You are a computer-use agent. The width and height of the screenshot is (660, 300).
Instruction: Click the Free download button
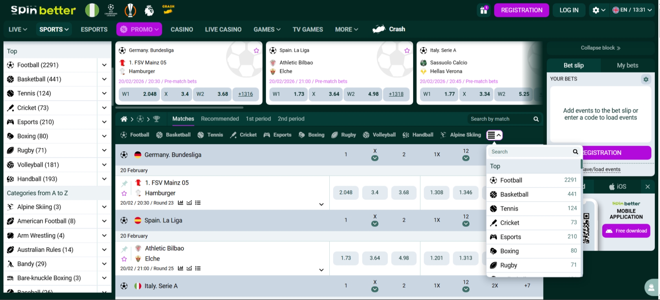(x=626, y=231)
